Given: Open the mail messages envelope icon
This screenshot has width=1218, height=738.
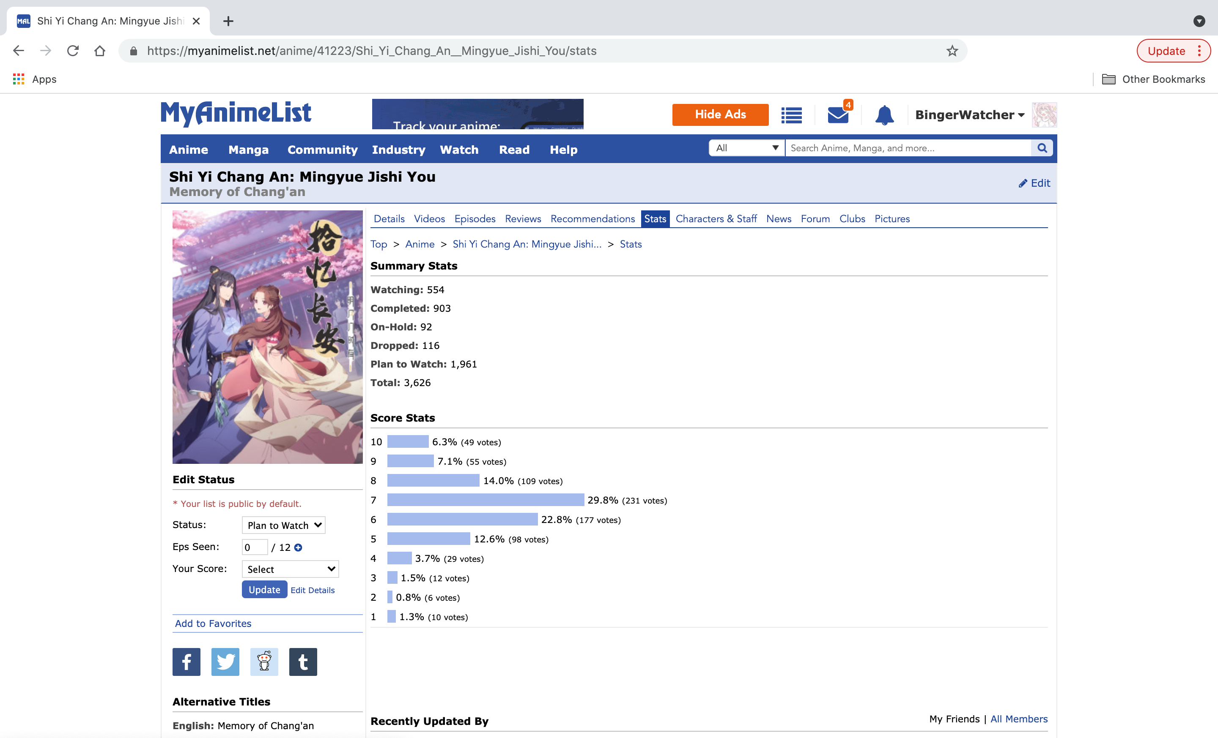Looking at the screenshot, I should click(x=838, y=115).
